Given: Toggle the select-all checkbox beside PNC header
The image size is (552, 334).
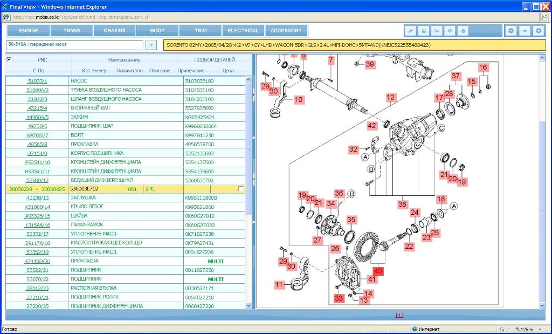Looking at the screenshot, I should tap(9, 59).
